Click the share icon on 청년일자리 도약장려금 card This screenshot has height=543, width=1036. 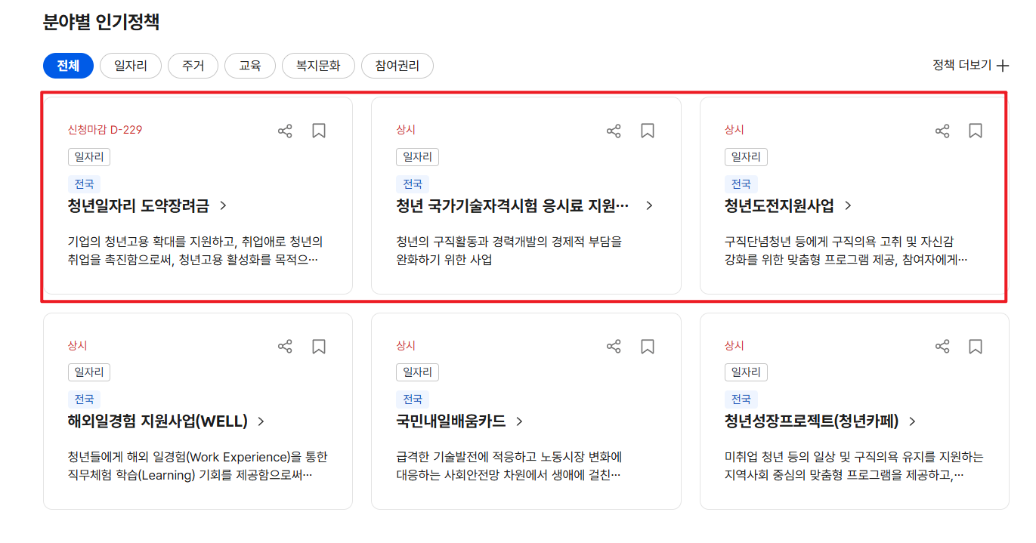click(x=285, y=130)
